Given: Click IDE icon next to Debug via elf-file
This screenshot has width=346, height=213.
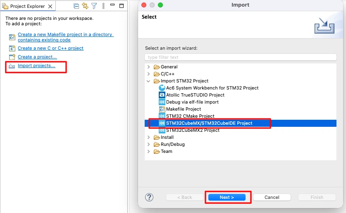Looking at the screenshot, I should point(162,102).
